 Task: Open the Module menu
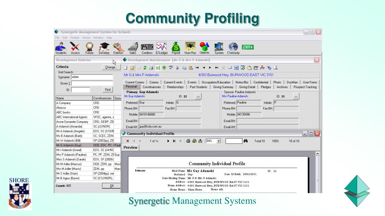[x=75, y=38]
